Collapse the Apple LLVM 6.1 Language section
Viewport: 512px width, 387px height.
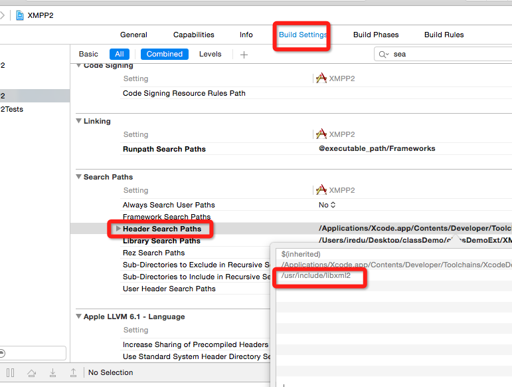pos(79,317)
